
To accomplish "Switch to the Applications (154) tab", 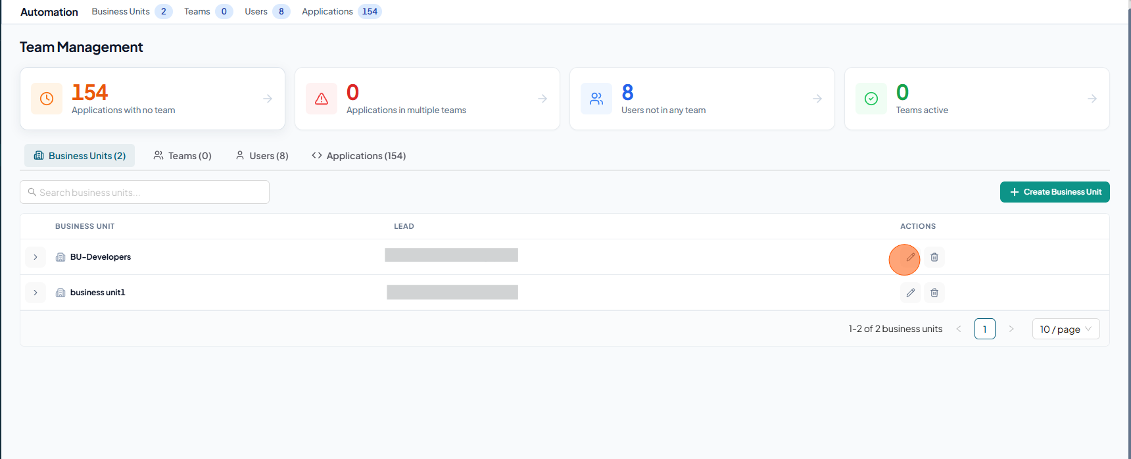I will click(x=358, y=156).
